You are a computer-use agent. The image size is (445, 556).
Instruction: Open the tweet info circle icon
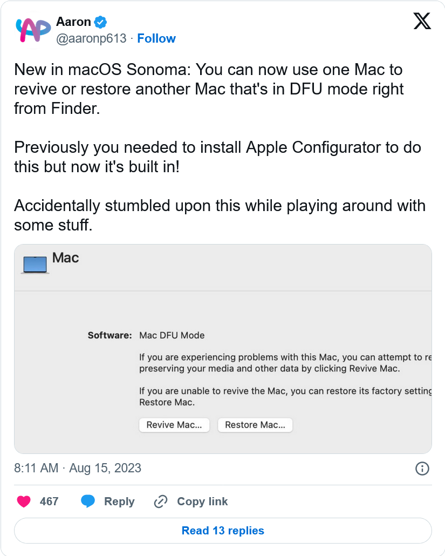(422, 469)
